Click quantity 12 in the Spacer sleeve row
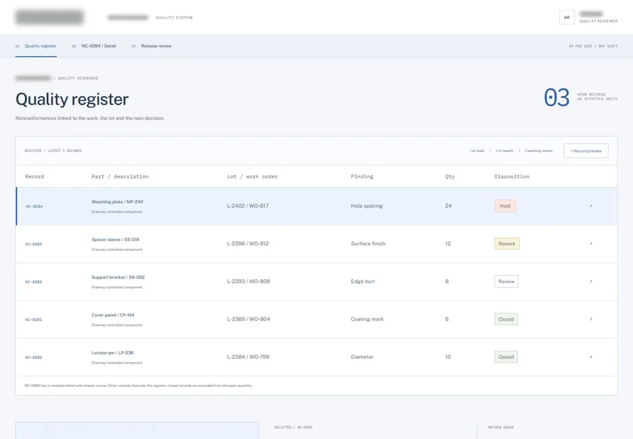Screen dimensions: 633x439 click(x=448, y=244)
